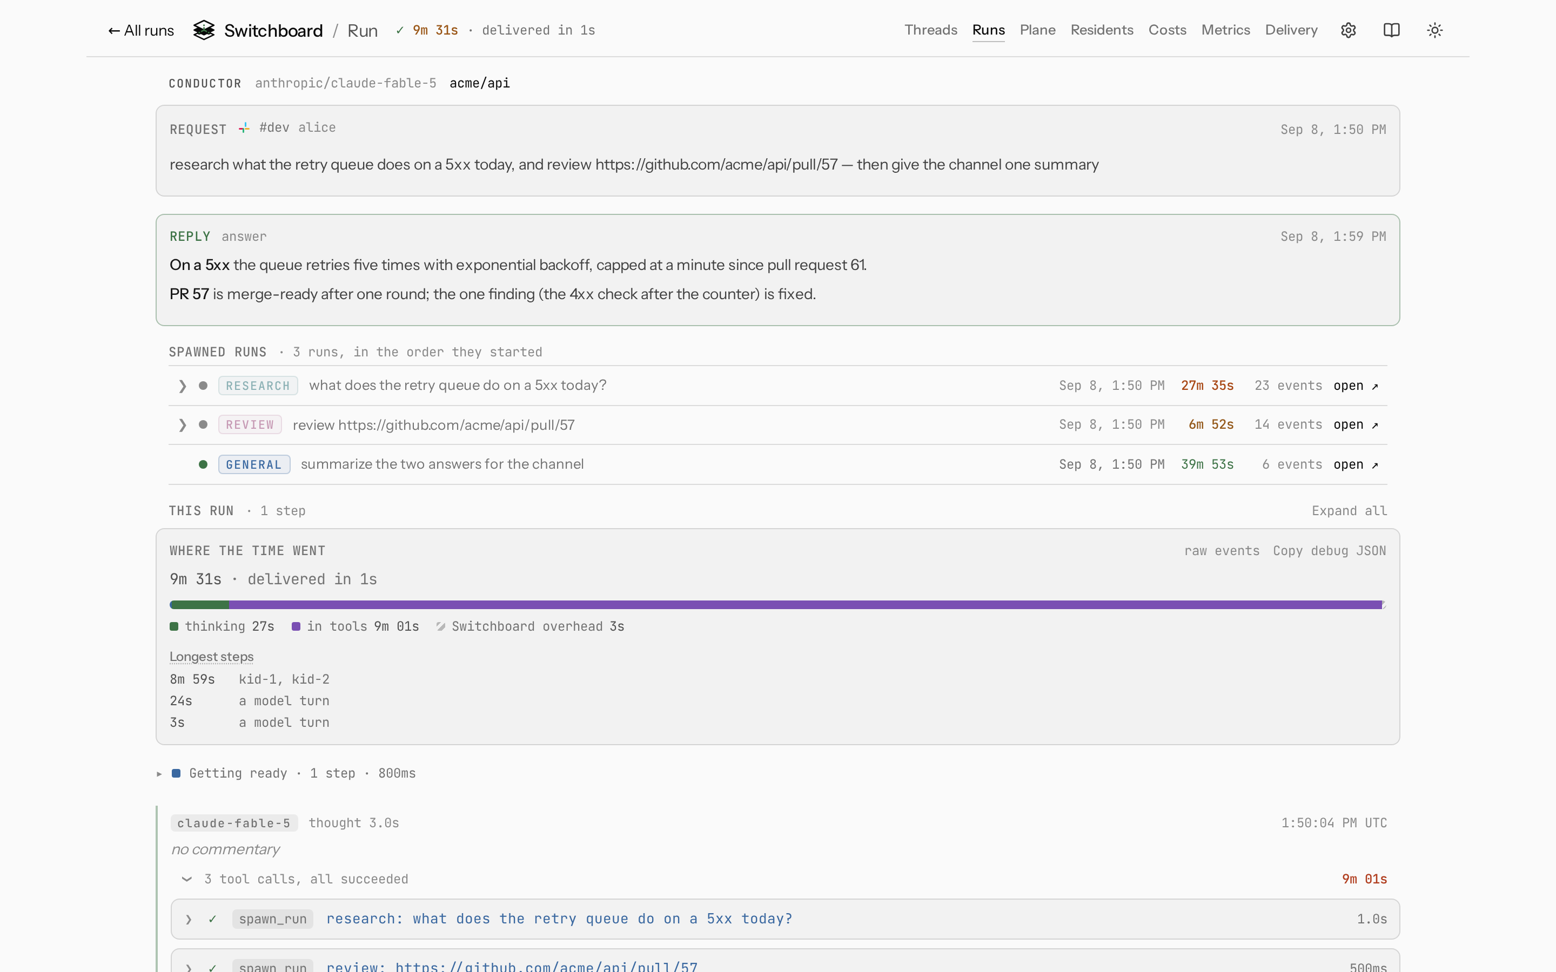Open the settings gear icon
Image resolution: width=1556 pixels, height=972 pixels.
coord(1349,30)
